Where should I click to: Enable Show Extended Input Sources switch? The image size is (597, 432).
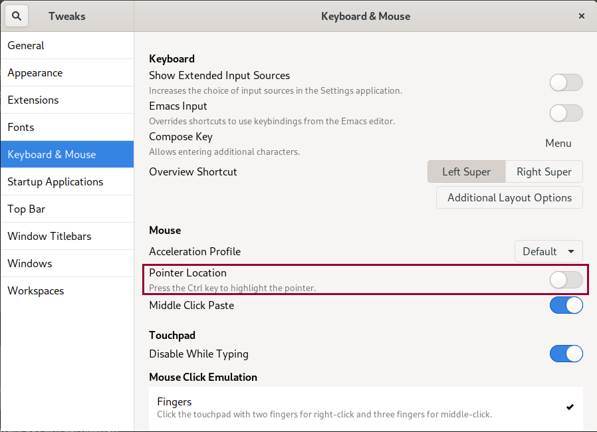click(x=566, y=82)
